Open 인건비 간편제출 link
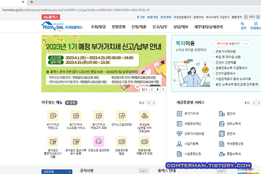Screen dimensions: 261x174 [x=226, y=62]
